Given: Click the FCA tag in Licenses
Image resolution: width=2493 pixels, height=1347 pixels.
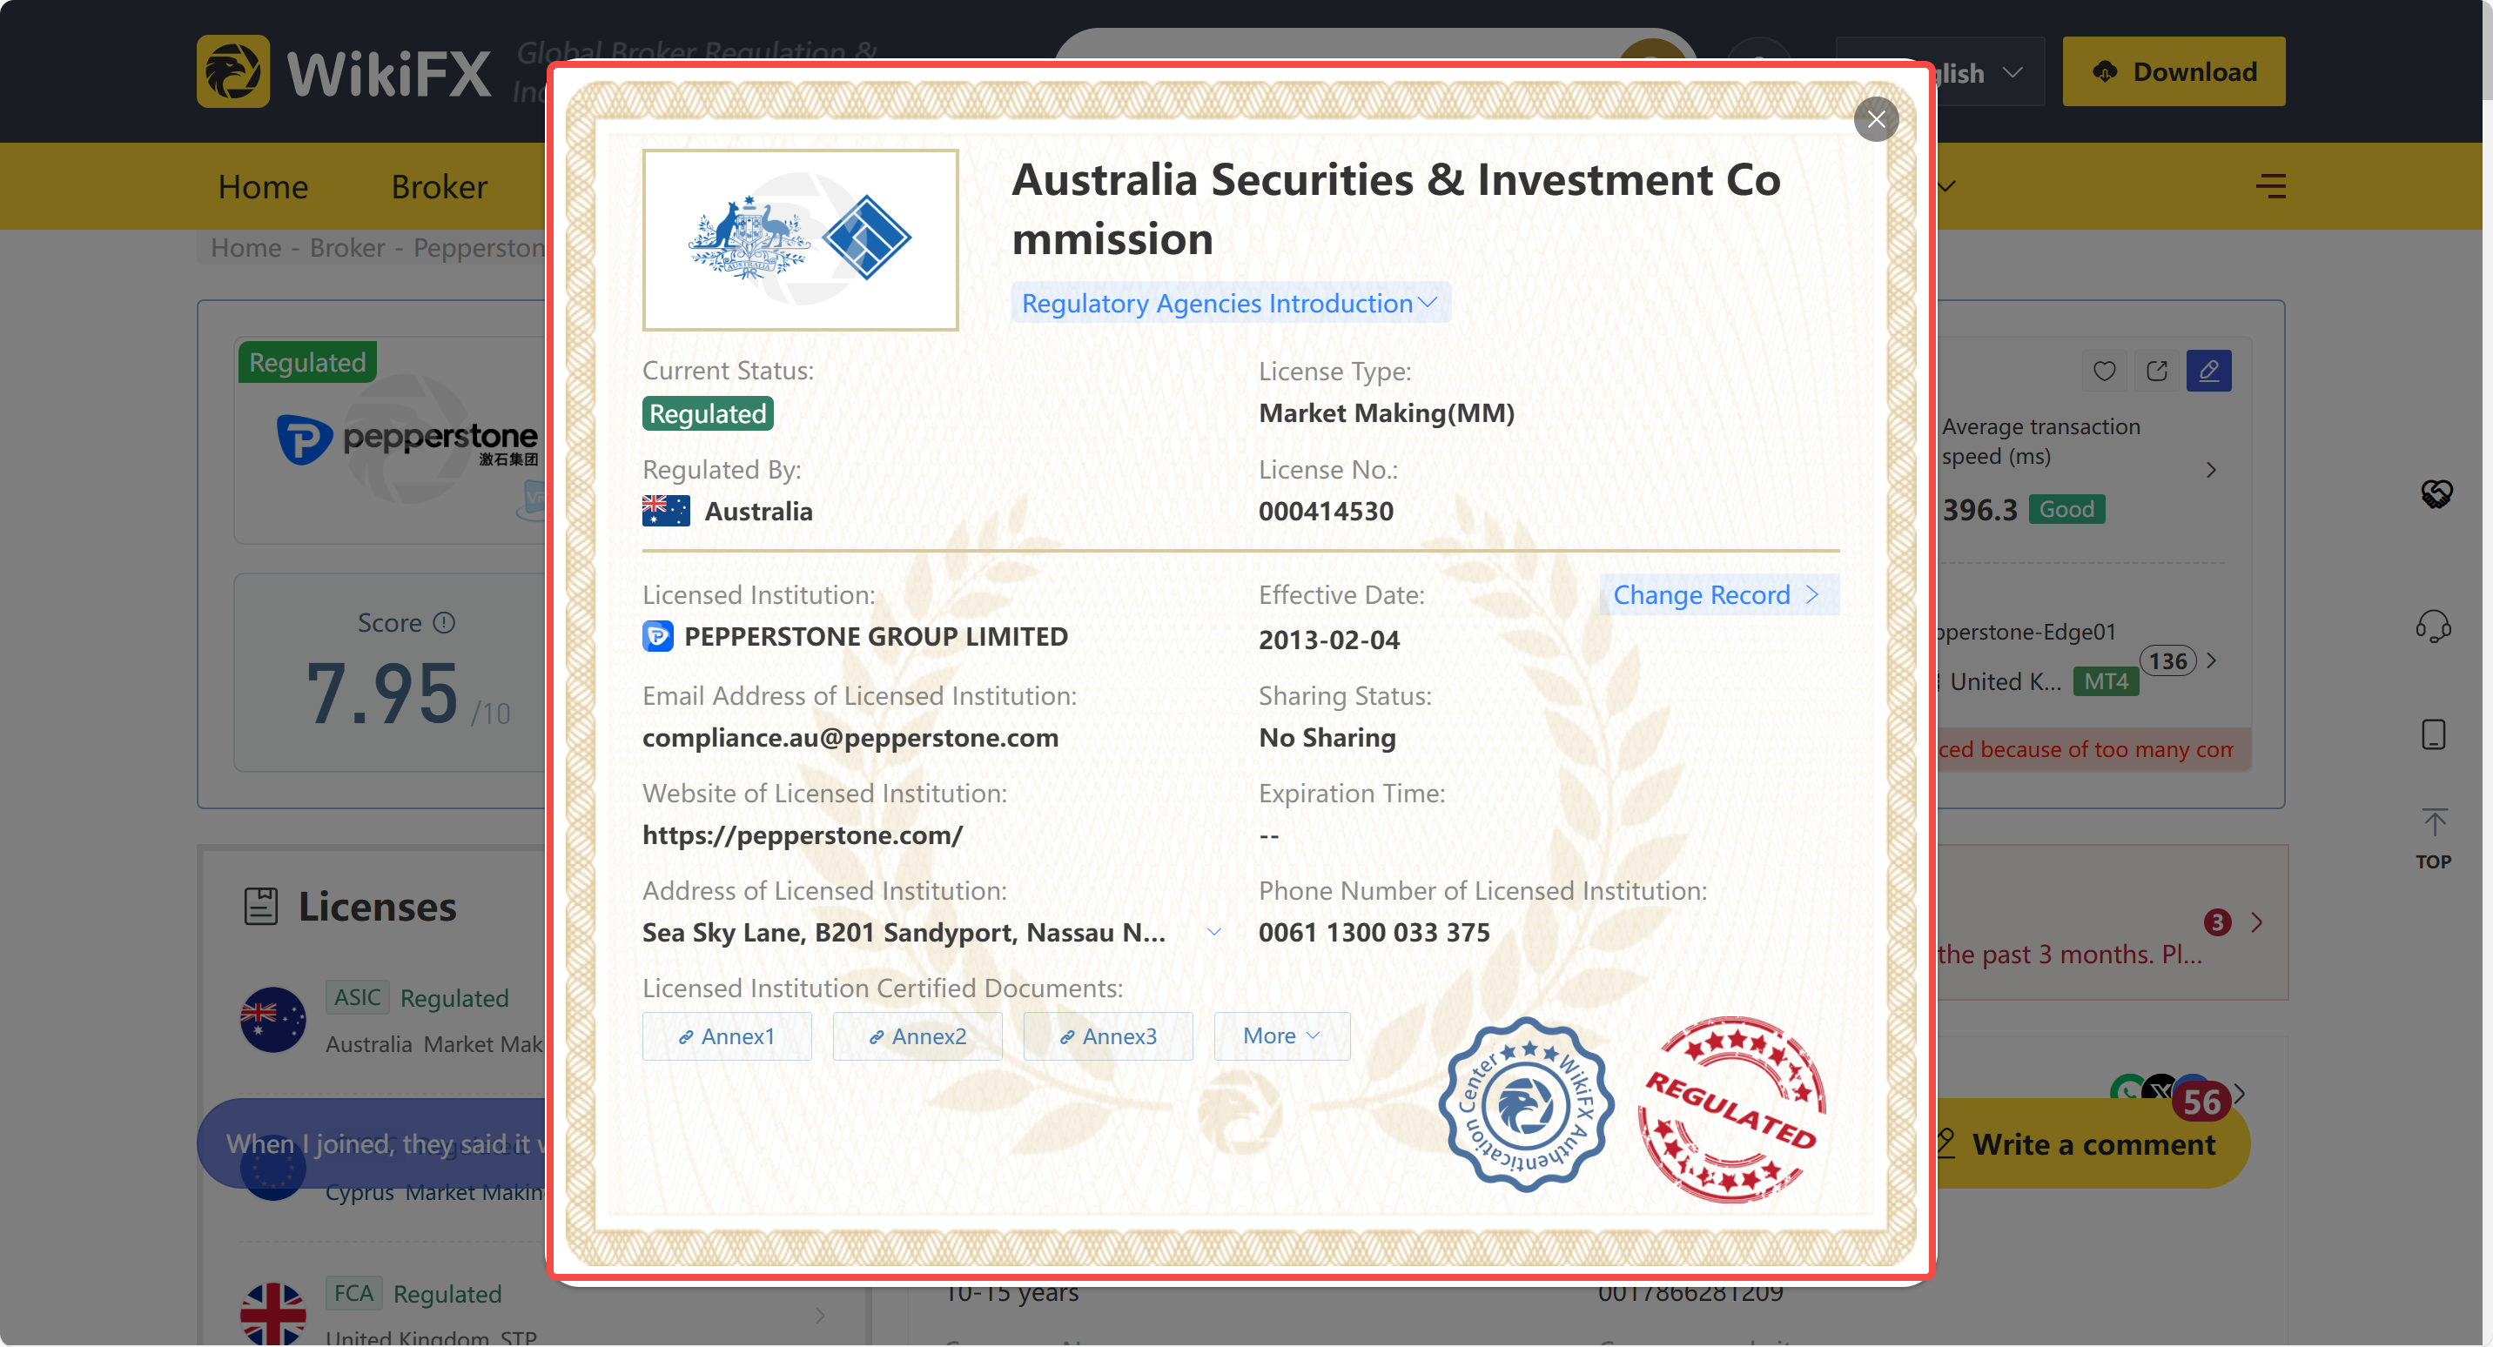Looking at the screenshot, I should [x=353, y=1293].
